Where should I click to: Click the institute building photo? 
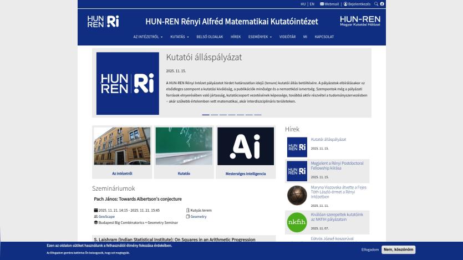(x=122, y=146)
